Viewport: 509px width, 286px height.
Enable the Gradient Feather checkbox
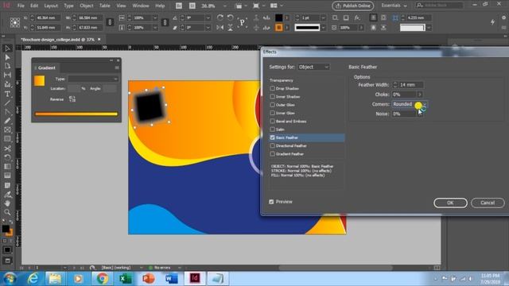click(272, 153)
